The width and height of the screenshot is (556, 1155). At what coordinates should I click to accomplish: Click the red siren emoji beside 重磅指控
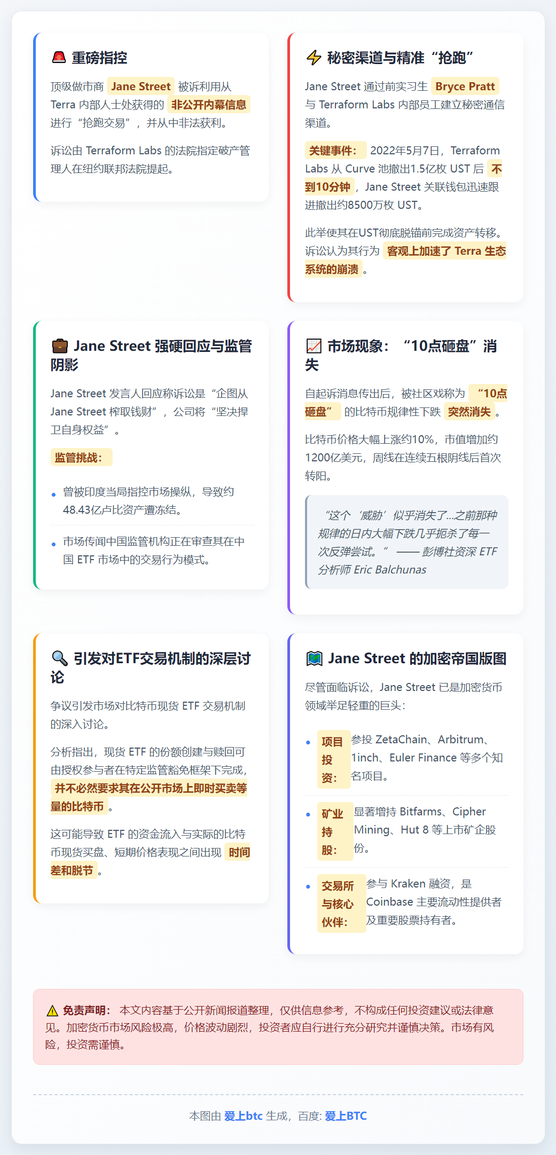(x=59, y=58)
